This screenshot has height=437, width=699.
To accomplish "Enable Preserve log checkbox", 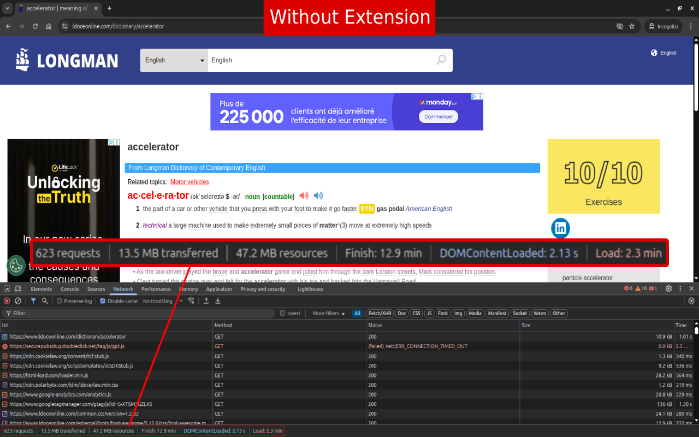I will pyautogui.click(x=59, y=301).
